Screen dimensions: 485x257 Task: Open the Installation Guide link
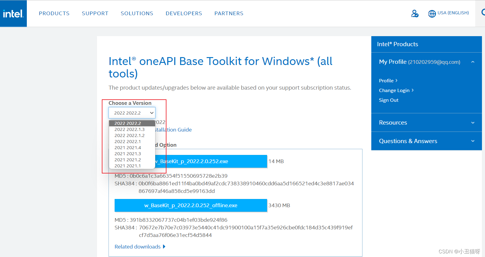(173, 130)
